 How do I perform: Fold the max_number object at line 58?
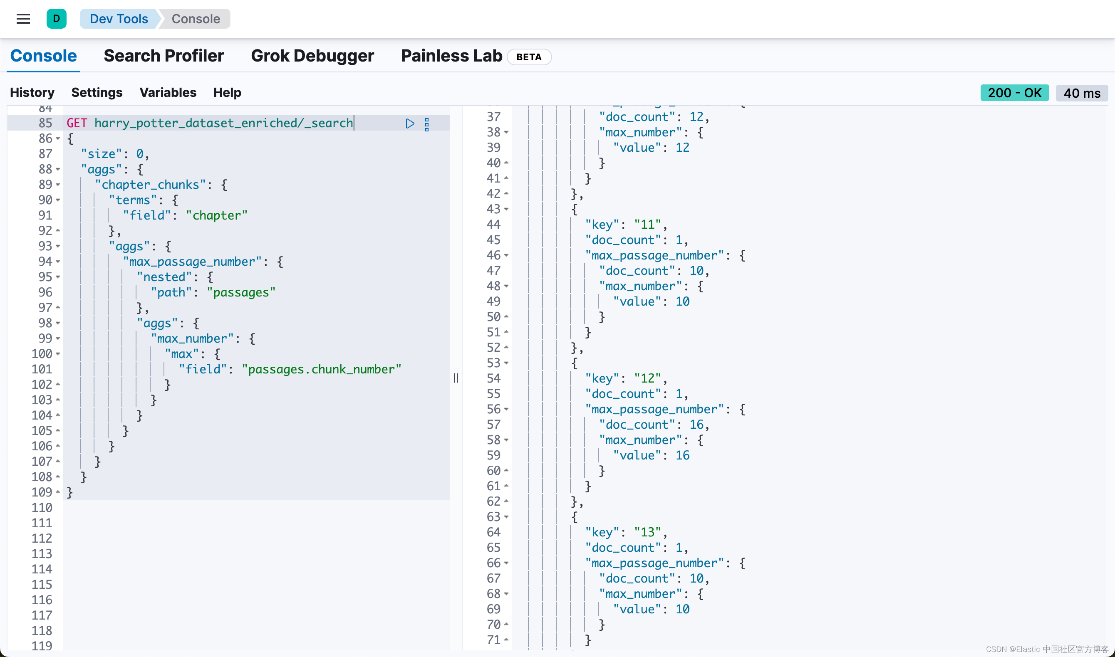tap(506, 440)
